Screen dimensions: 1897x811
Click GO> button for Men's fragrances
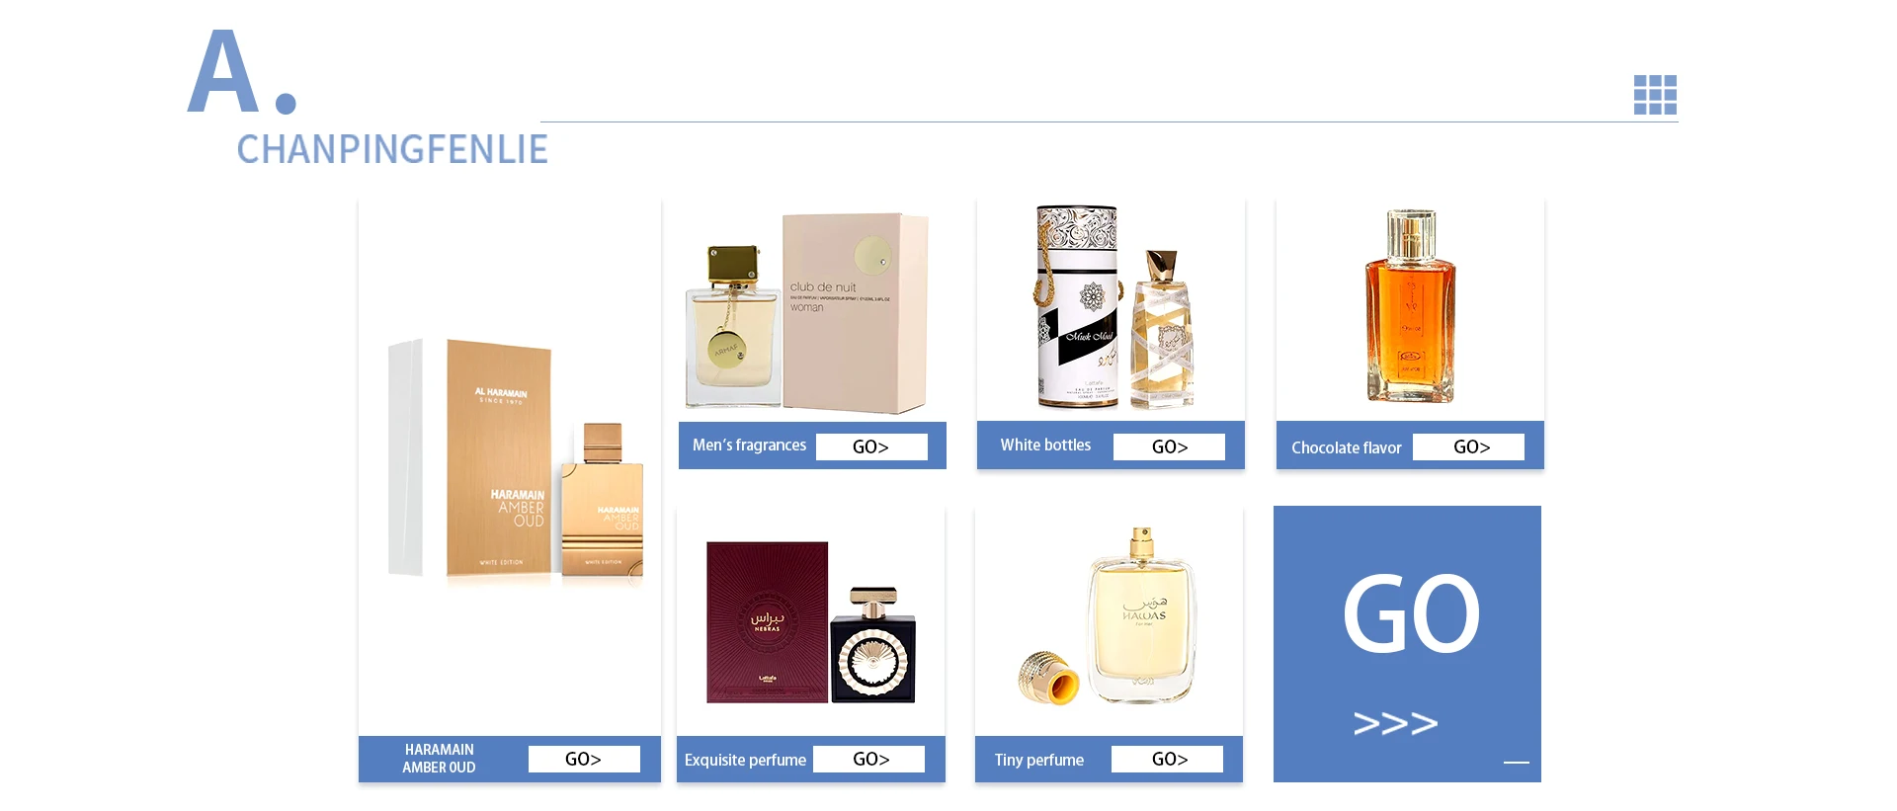tap(871, 446)
